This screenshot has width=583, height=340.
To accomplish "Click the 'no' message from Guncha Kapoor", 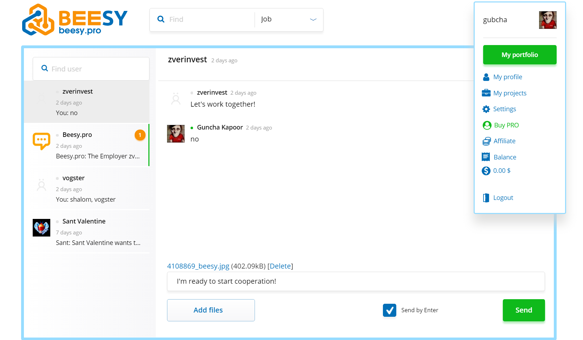I will pos(195,139).
